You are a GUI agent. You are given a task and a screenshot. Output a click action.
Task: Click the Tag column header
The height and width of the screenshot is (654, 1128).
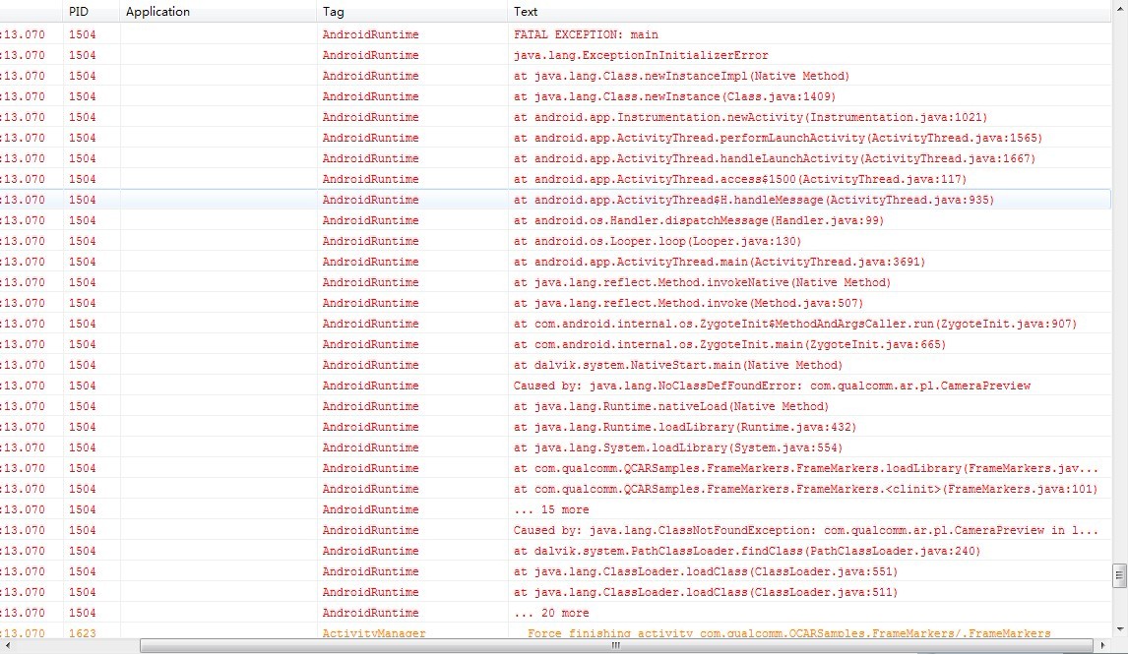(x=411, y=12)
